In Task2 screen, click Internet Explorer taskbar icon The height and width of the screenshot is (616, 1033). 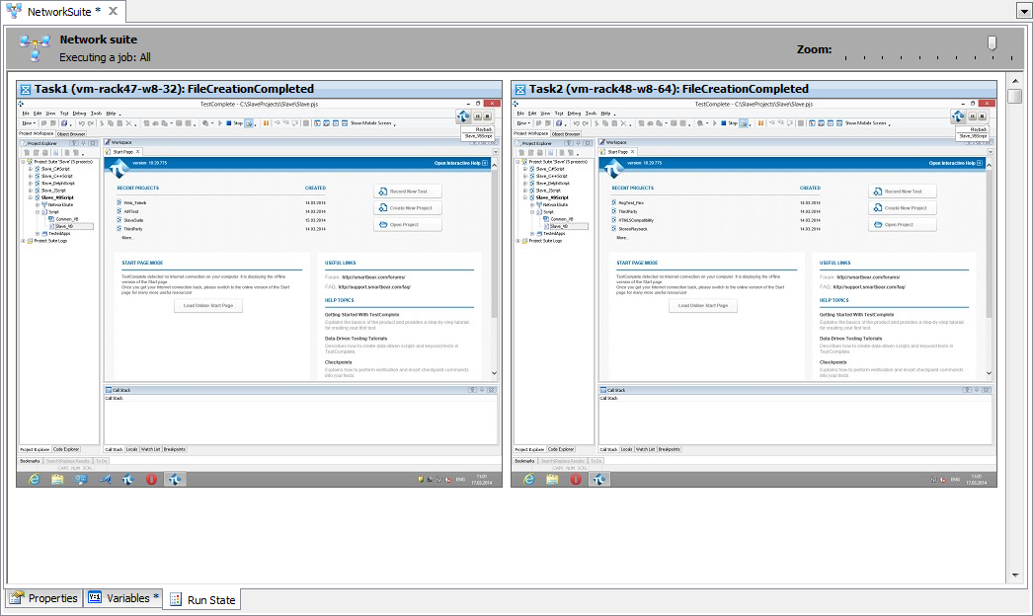pos(529,480)
